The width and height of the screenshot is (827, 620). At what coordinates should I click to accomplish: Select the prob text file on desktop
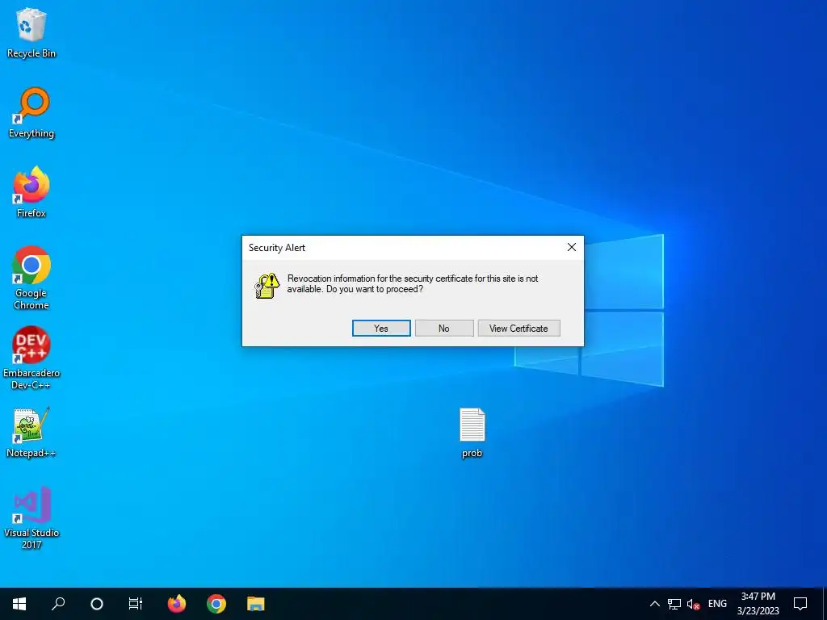(472, 433)
